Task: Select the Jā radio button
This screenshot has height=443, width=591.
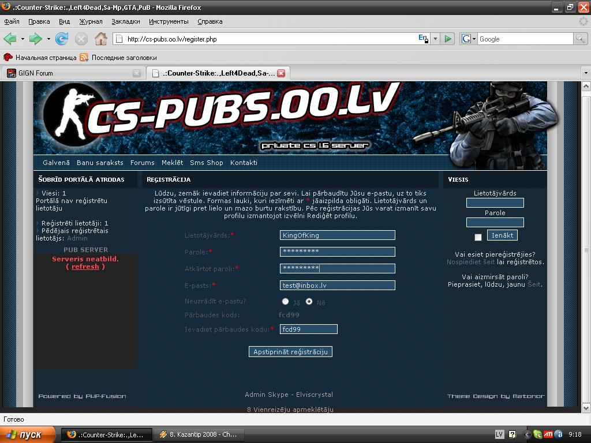Action: coord(285,301)
